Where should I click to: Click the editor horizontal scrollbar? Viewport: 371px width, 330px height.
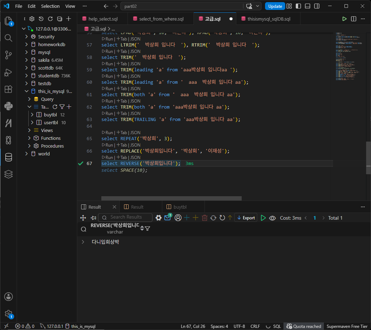pyautogui.click(x=172, y=198)
